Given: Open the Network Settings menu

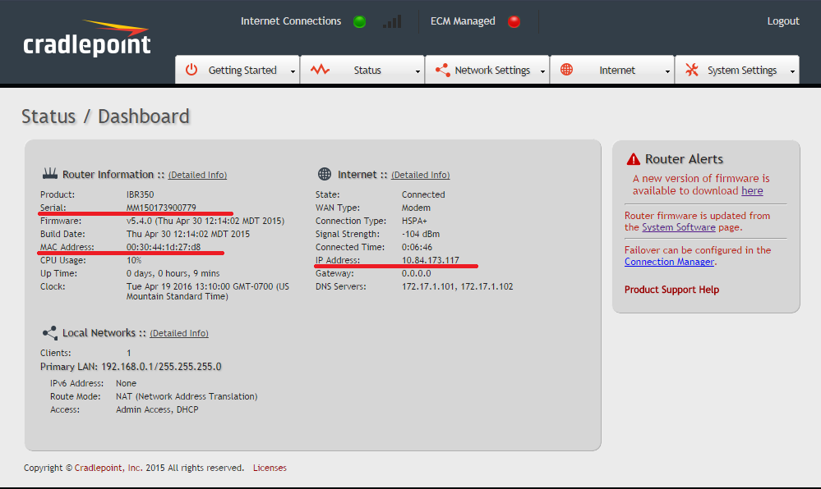Looking at the screenshot, I should (487, 70).
